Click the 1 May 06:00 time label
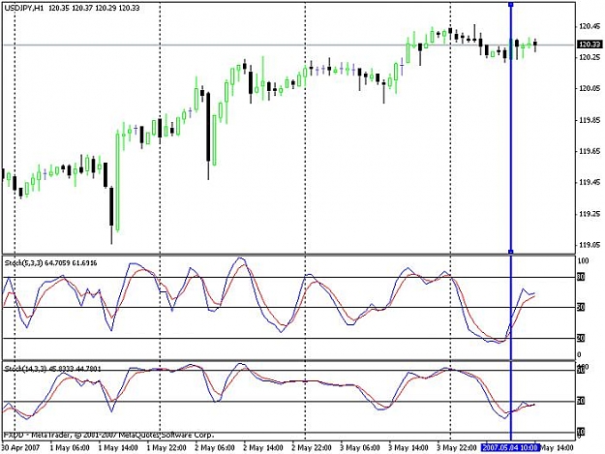Viewport: 605px width, 454px height. [x=70, y=448]
